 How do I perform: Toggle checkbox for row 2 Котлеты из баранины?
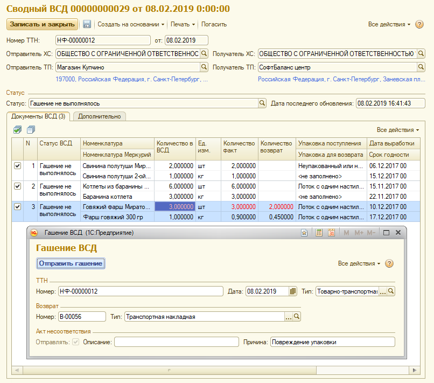tap(17, 186)
